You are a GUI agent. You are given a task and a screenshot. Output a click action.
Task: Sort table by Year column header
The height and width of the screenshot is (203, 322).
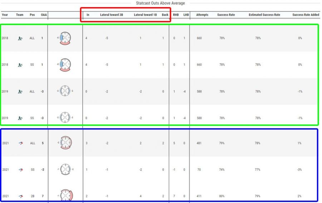pos(5,15)
